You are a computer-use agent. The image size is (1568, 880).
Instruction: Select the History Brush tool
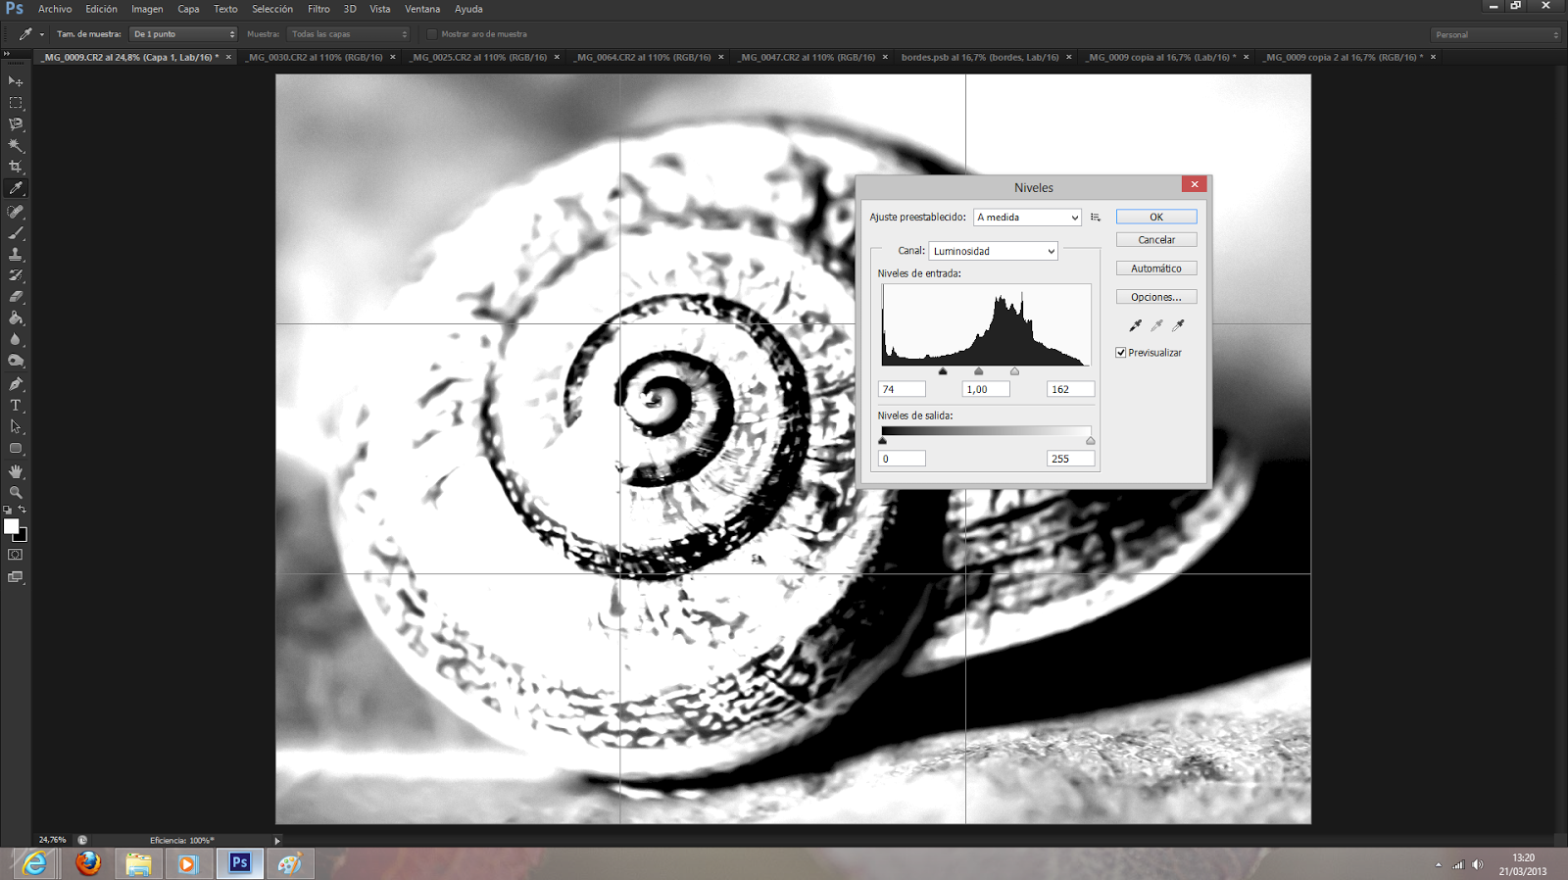[x=16, y=275]
